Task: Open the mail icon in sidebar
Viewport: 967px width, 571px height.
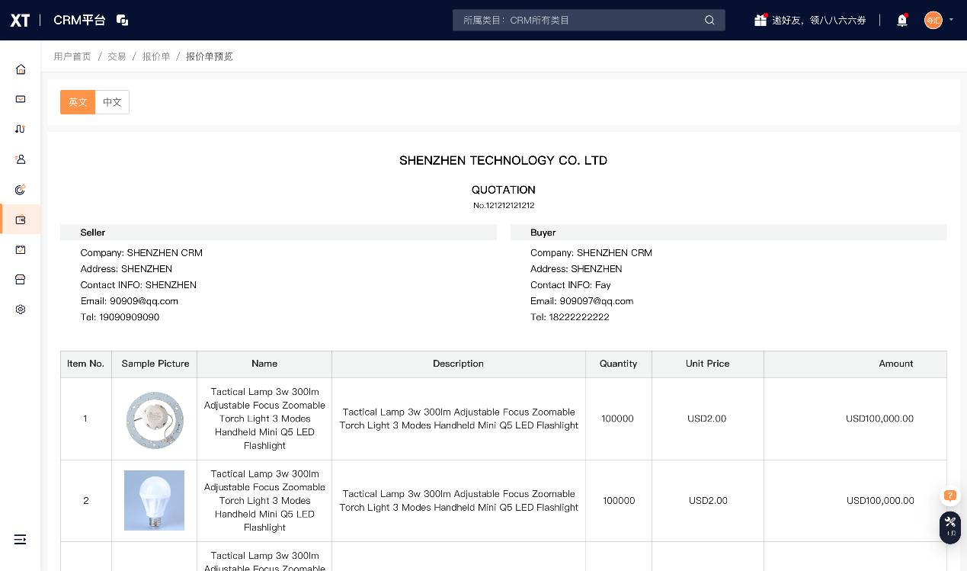Action: point(21,99)
